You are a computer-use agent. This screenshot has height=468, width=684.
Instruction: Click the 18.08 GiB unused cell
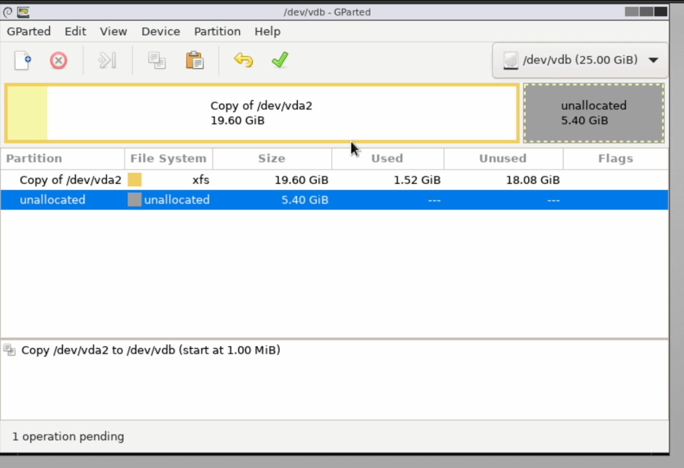coord(533,180)
